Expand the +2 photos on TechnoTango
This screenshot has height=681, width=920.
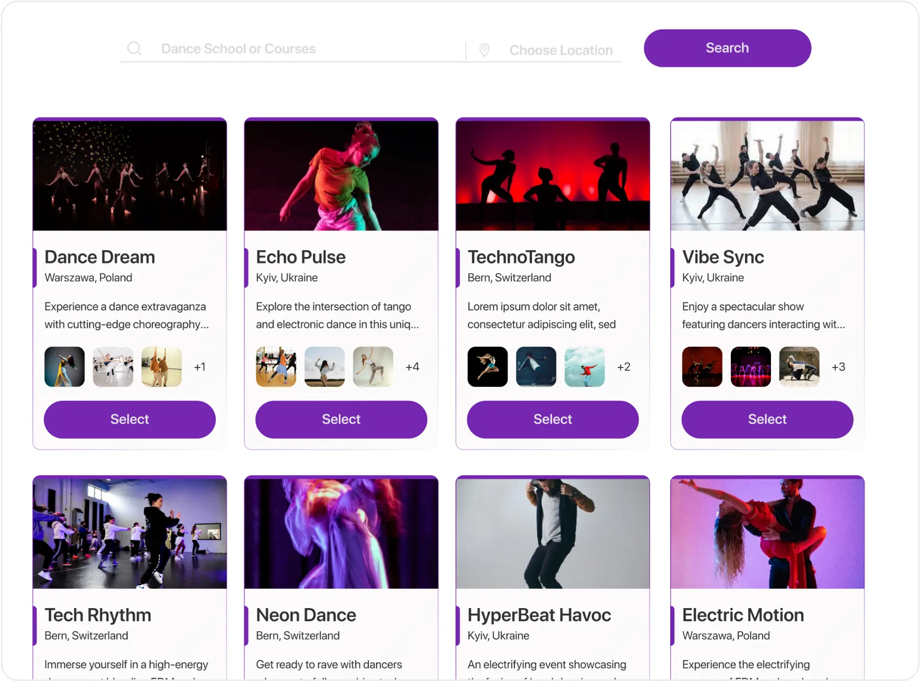click(x=624, y=367)
